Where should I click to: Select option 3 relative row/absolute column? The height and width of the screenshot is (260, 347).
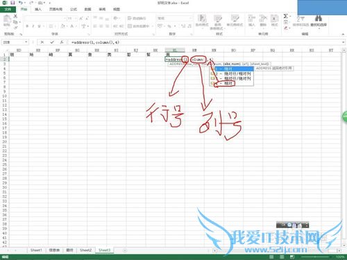(231, 78)
